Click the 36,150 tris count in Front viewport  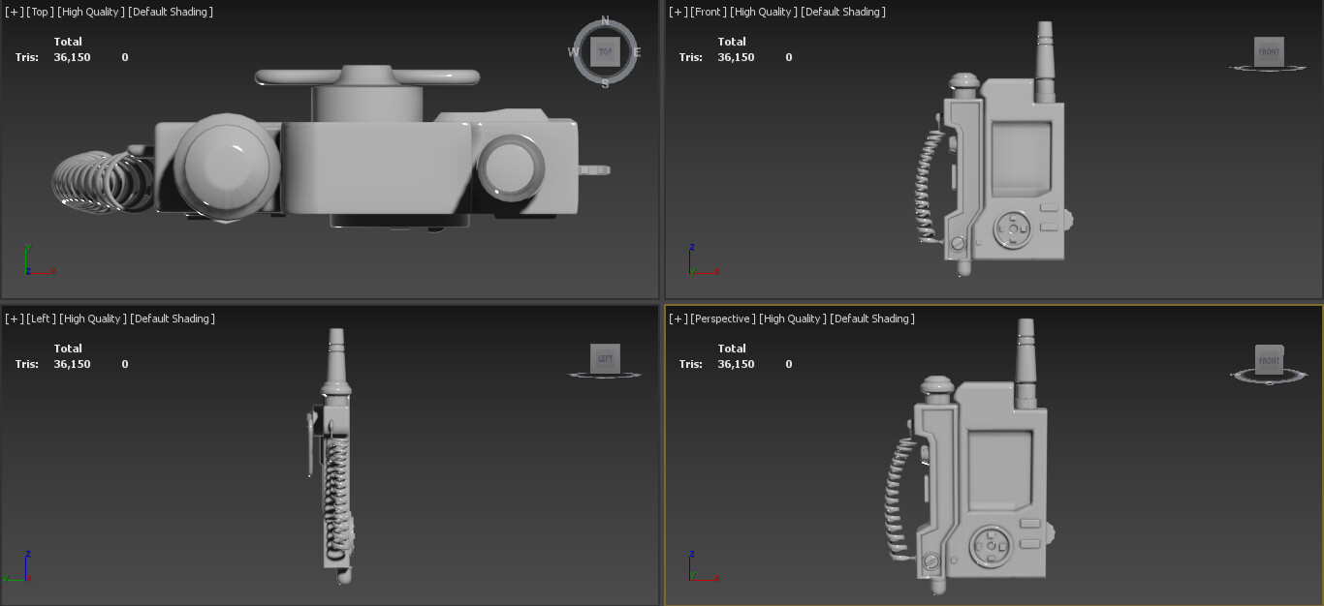pyautogui.click(x=736, y=57)
